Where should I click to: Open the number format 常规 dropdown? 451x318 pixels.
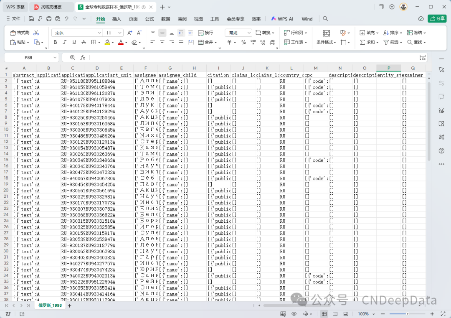coord(249,33)
